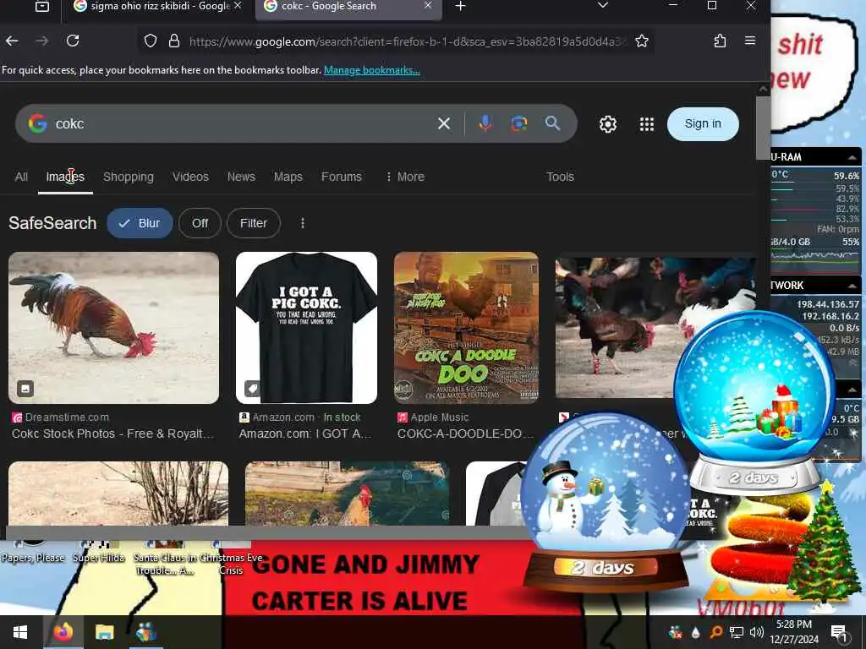Open the I GOT A PIG COKC shirt thumbnail
The image size is (866, 649).
[306, 328]
